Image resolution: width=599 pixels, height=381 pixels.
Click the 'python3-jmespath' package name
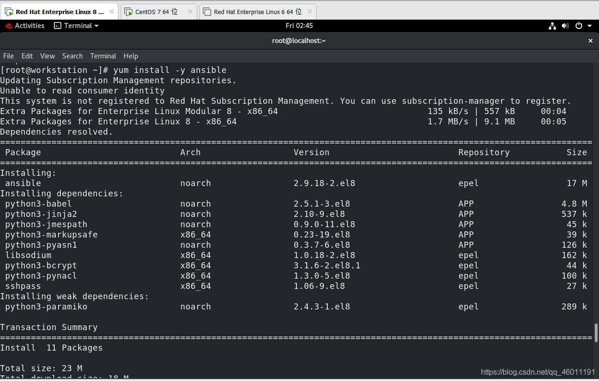tap(46, 224)
